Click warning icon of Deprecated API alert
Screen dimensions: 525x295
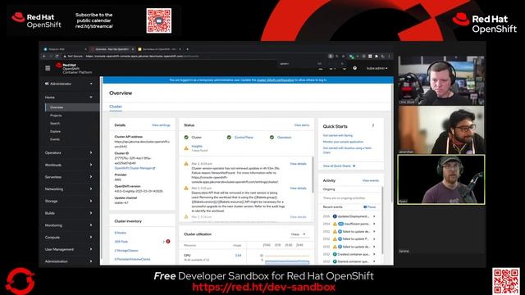click(186, 188)
